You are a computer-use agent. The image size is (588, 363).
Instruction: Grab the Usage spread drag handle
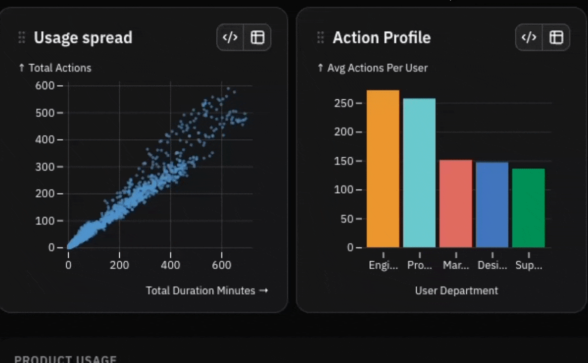coord(22,37)
